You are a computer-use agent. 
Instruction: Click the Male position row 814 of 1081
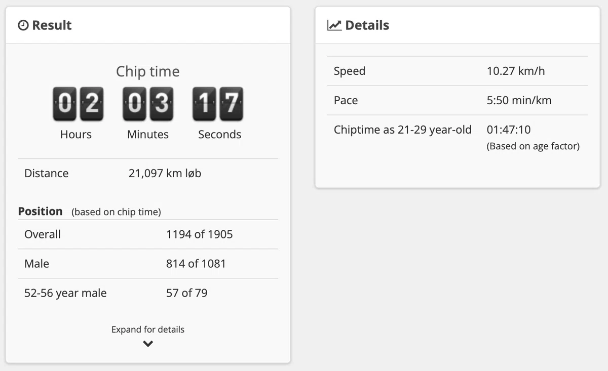point(148,264)
